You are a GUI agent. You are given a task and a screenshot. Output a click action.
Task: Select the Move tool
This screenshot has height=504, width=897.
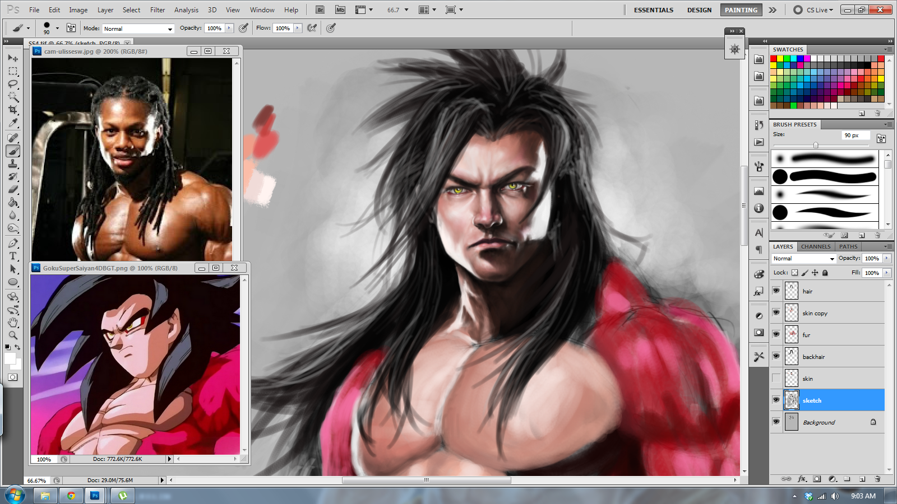click(13, 58)
